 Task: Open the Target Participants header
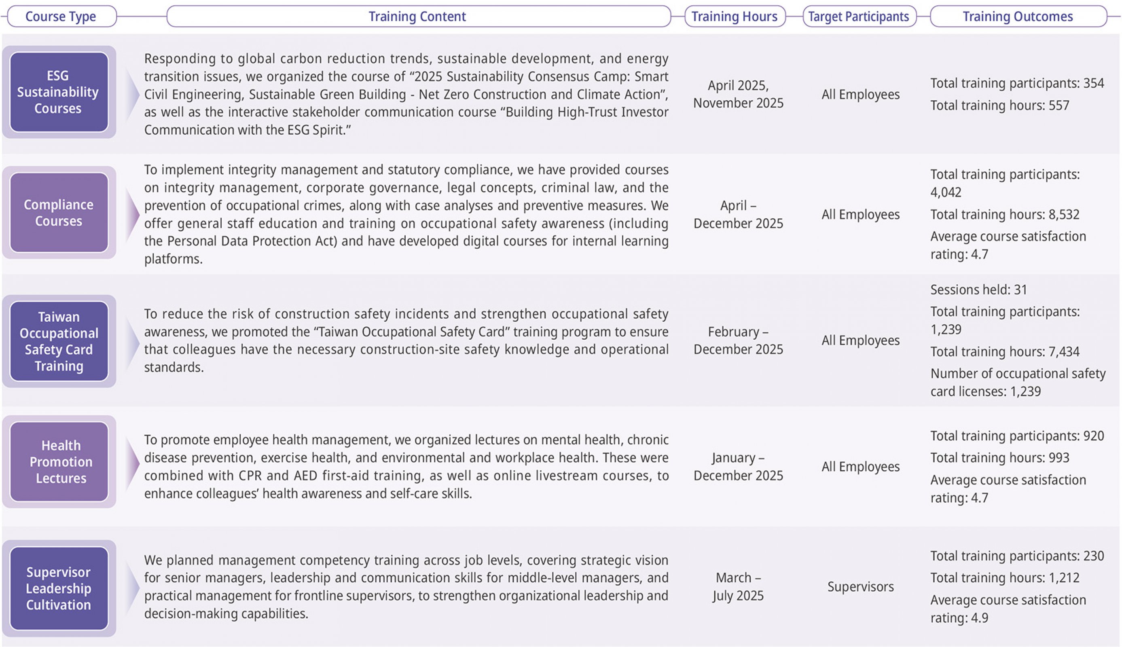(859, 17)
